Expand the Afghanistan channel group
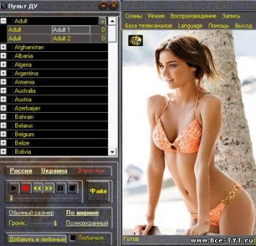This screenshot has width=256, height=246. [3, 47]
